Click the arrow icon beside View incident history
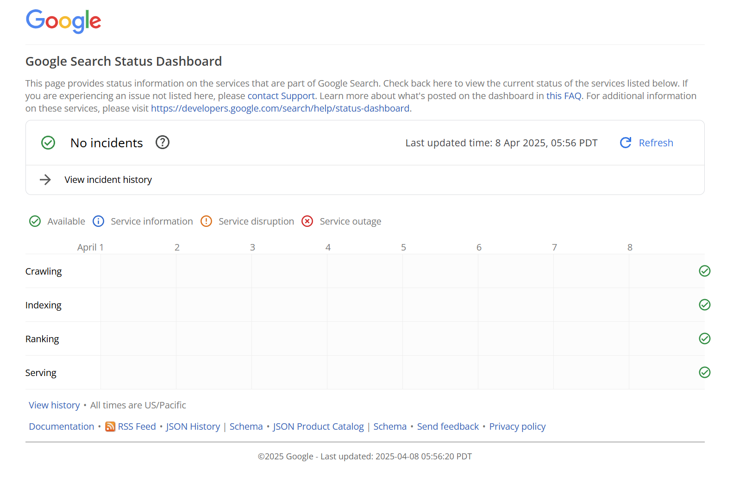The width and height of the screenshot is (752, 489). pyautogui.click(x=45, y=180)
